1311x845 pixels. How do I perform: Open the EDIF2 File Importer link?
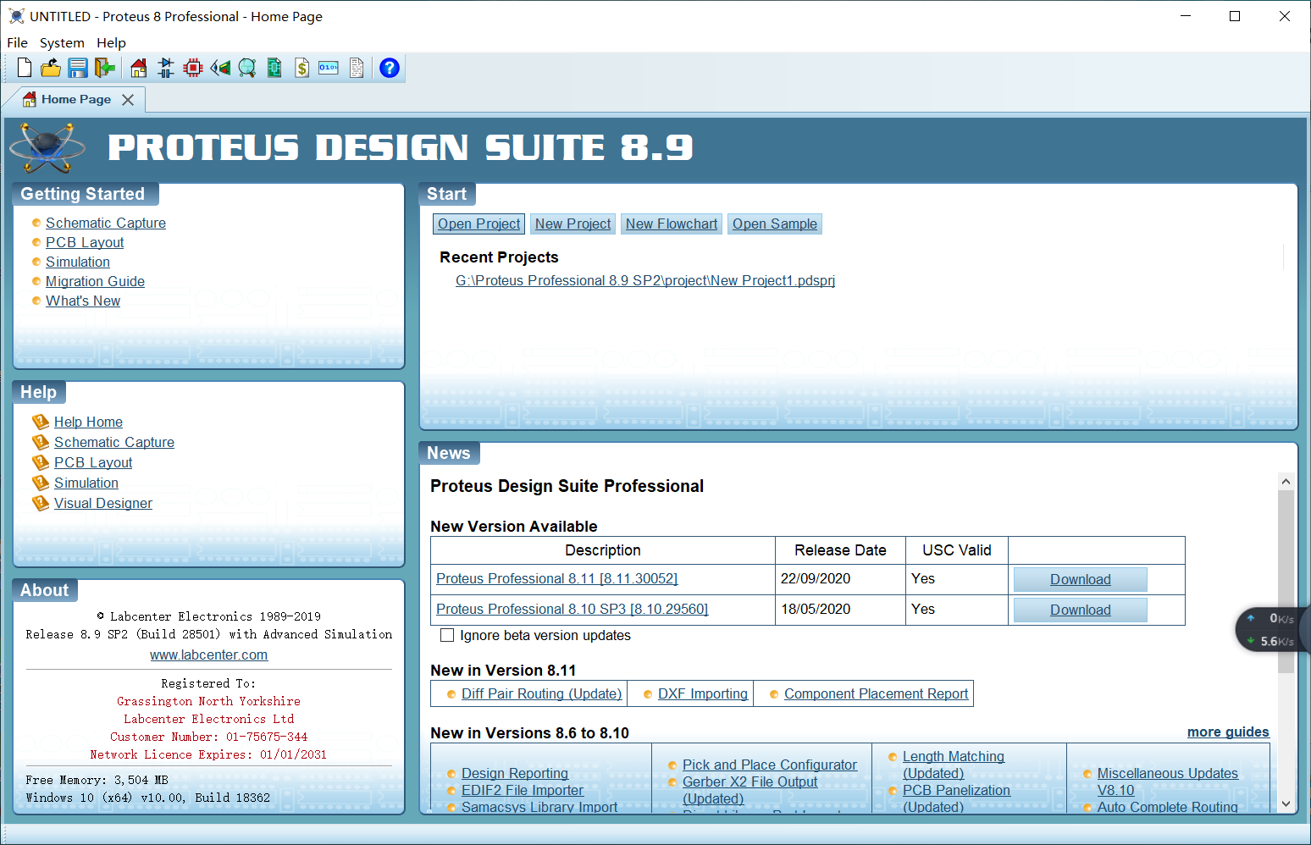[x=522, y=790]
